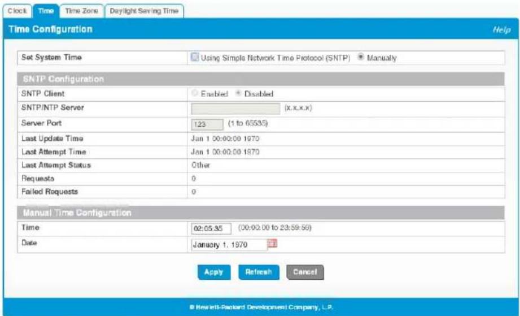
Task: Click the Set System Time label
Action: pos(51,57)
